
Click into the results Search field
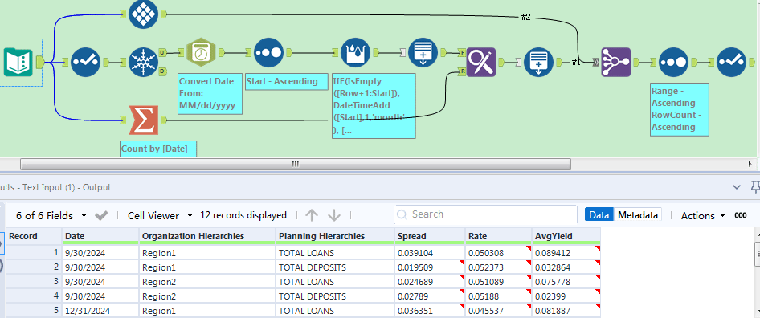pos(485,214)
